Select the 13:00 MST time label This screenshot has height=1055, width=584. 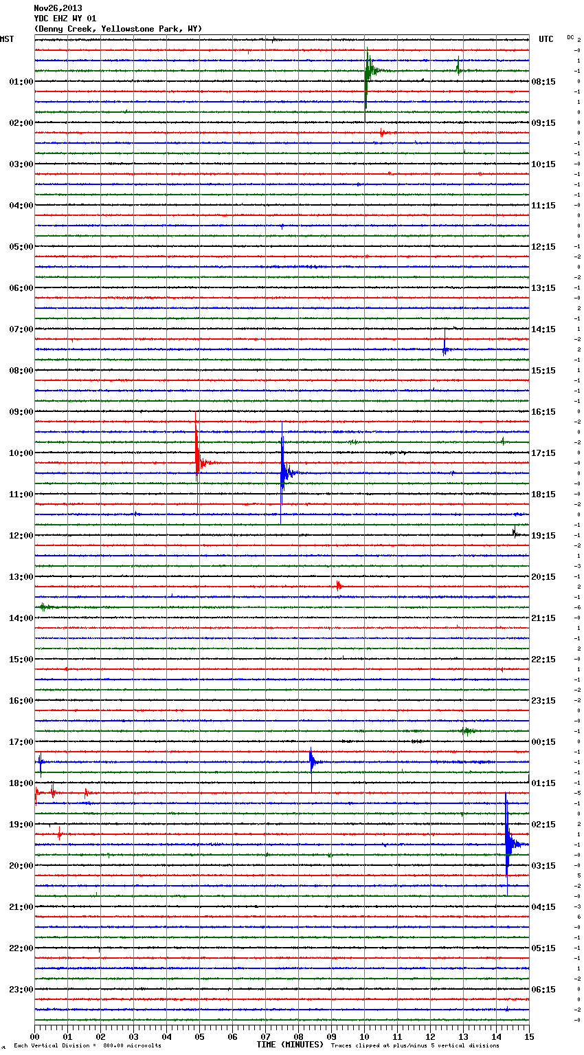[21, 577]
